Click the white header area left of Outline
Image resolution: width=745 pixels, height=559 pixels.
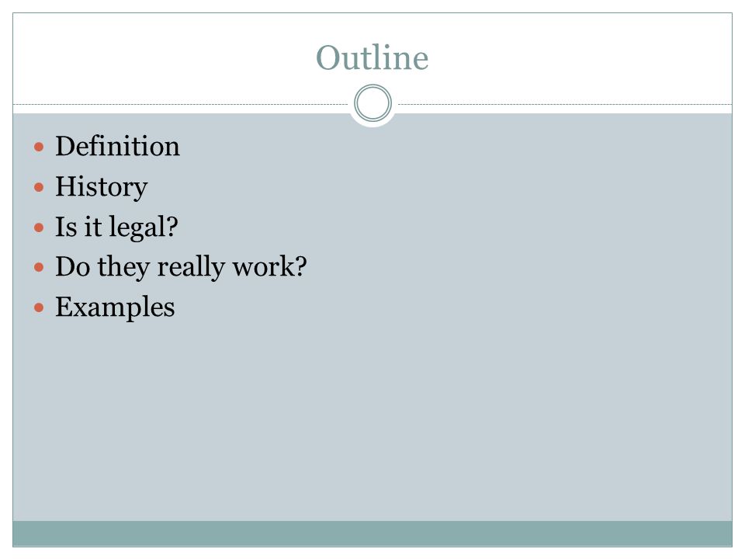(x=161, y=57)
